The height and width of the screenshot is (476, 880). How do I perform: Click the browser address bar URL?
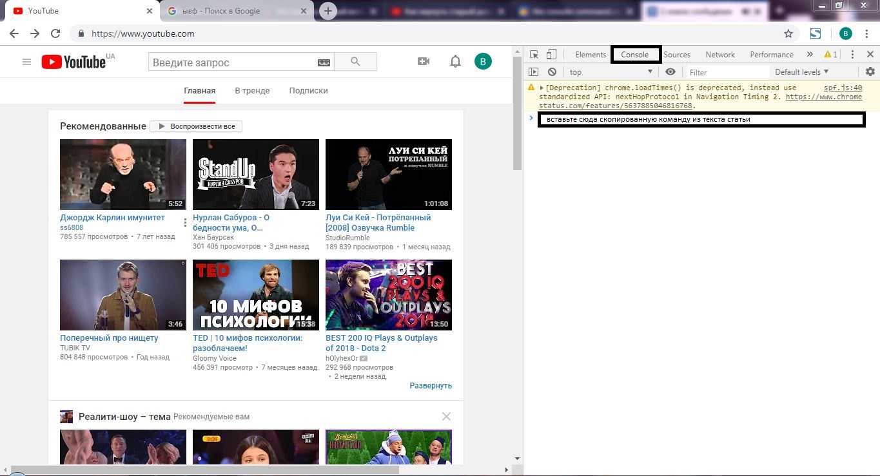point(143,33)
